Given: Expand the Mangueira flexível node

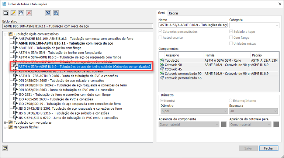Looking at the screenshot, I should pos(5,127).
